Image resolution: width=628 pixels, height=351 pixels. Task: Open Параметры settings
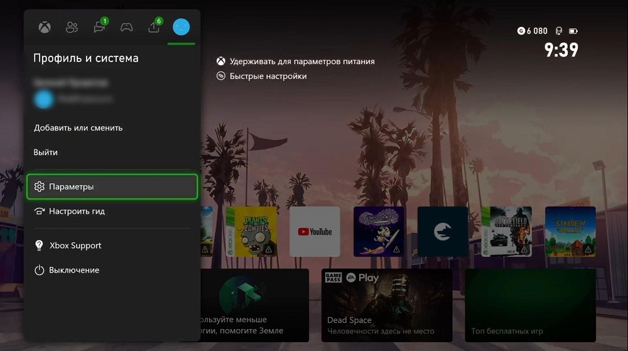[112, 186]
